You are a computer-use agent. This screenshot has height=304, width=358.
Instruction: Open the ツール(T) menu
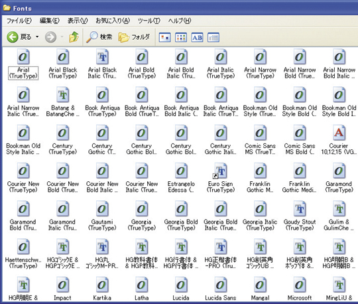(x=149, y=21)
